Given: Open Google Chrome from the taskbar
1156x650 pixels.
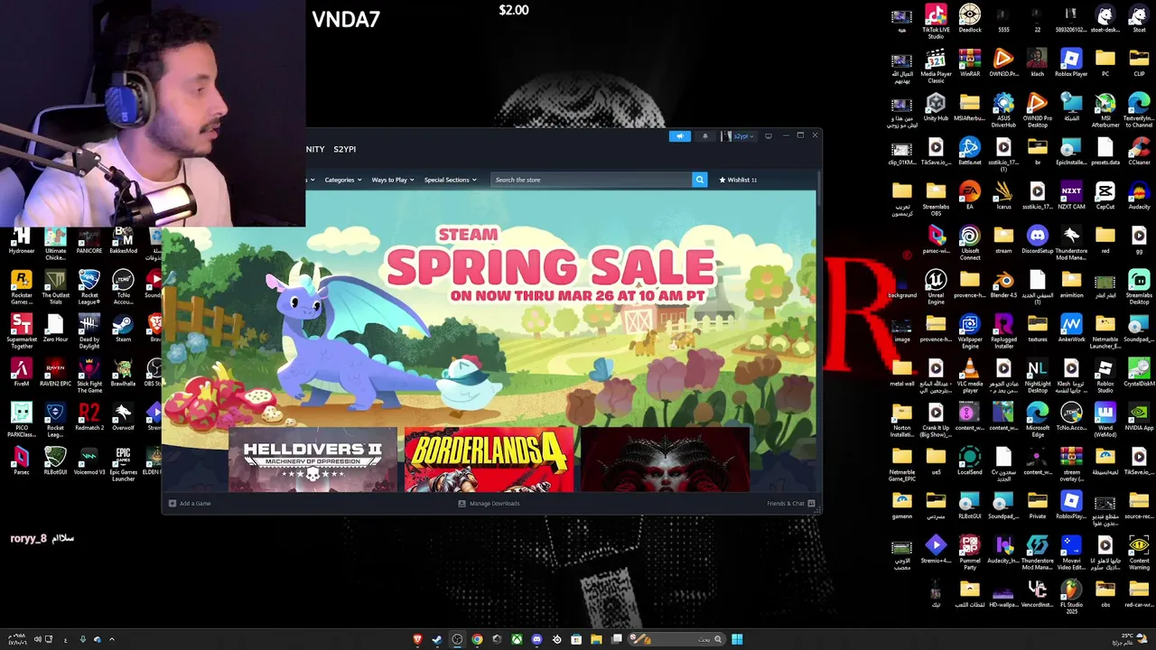Looking at the screenshot, I should click(x=477, y=639).
